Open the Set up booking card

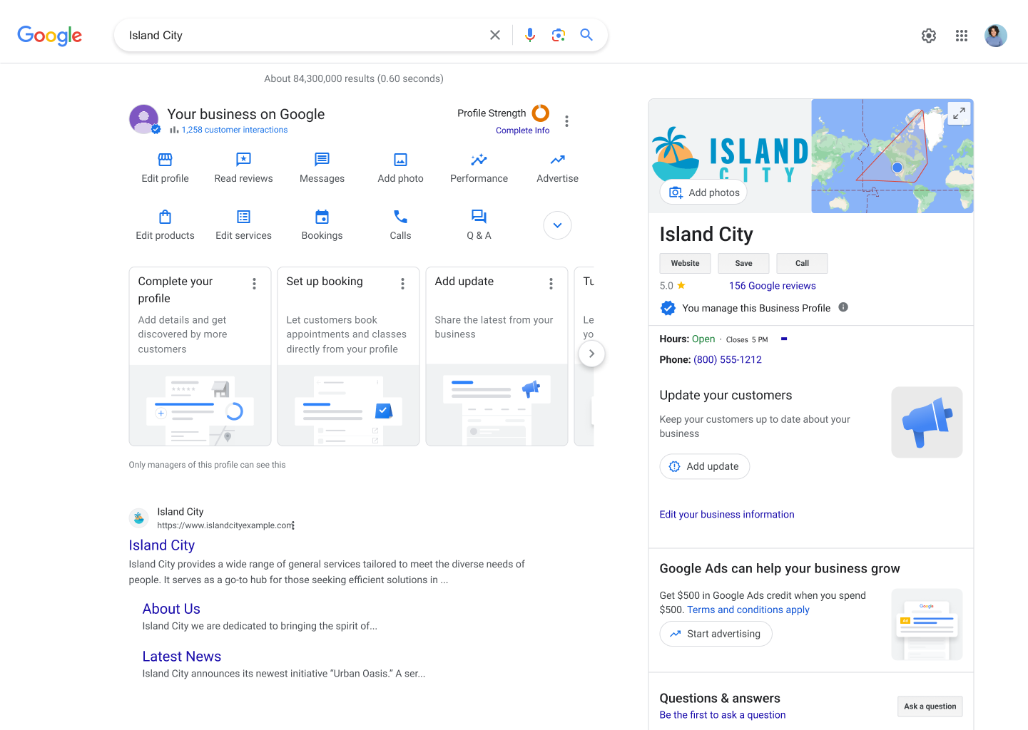click(x=348, y=356)
